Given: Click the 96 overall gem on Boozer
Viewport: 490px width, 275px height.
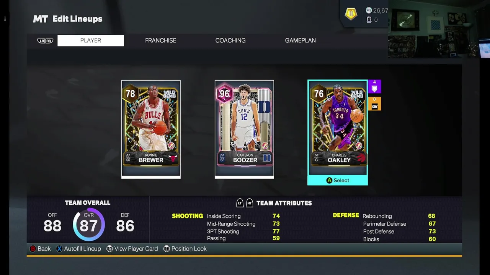Looking at the screenshot, I should click(224, 94).
